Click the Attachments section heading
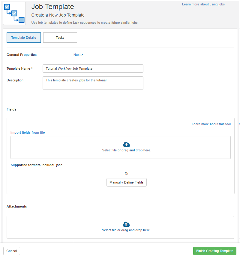Image resolution: width=240 pixels, height=258 pixels. (x=17, y=206)
